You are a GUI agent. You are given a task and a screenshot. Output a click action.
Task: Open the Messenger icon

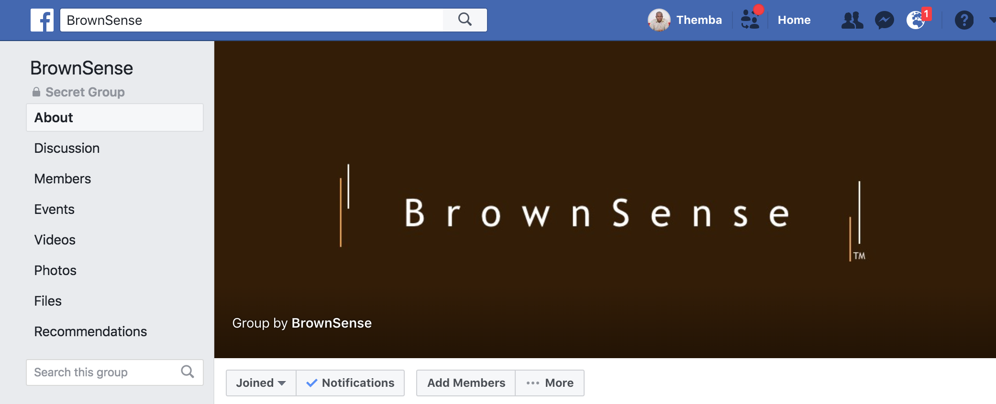click(x=884, y=20)
